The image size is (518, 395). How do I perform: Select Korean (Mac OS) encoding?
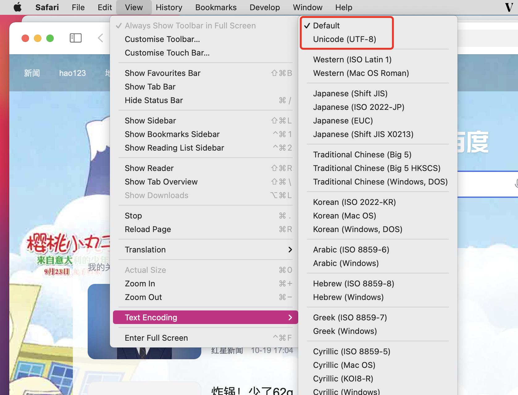(345, 216)
